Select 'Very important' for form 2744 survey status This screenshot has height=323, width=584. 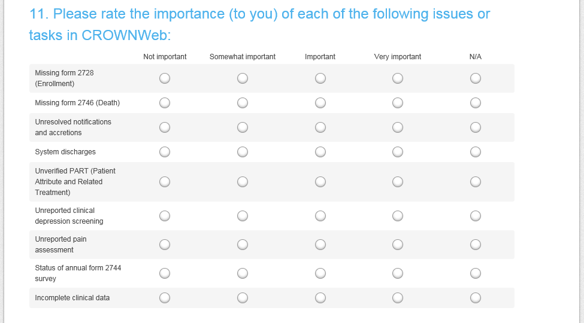398,273
